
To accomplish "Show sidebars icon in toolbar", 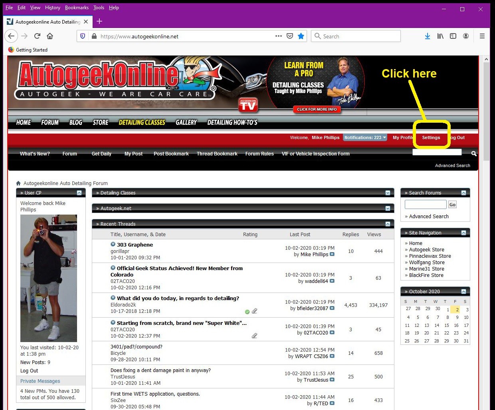I will tap(453, 36).
